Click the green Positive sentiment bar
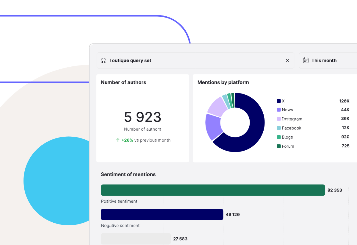Screen dimensions: 357x245 tap(213, 190)
